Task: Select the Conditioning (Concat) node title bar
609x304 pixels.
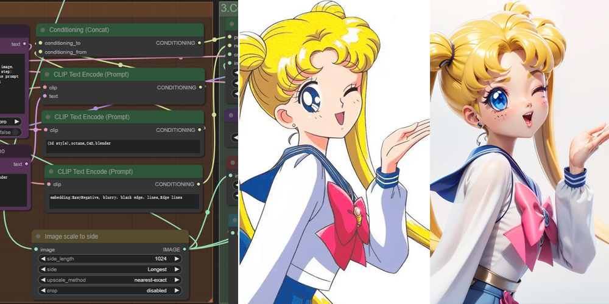Action: click(120, 30)
